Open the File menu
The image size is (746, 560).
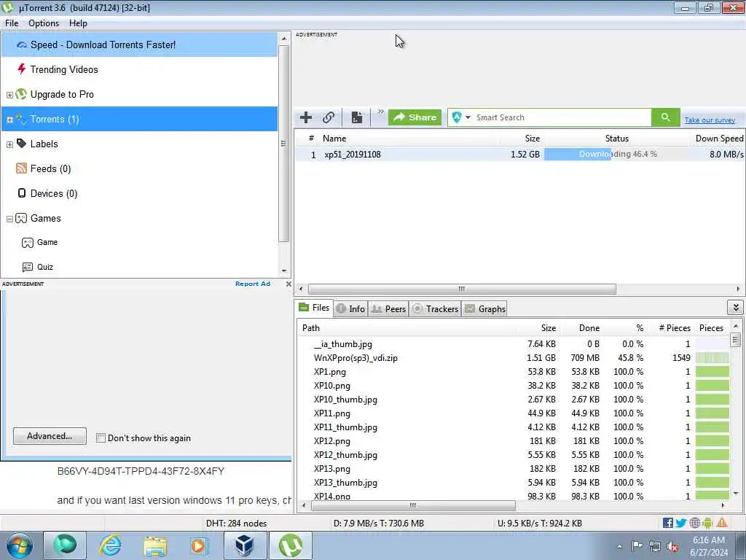12,23
